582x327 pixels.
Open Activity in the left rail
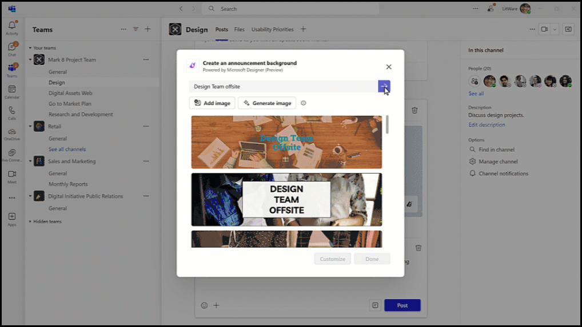11,27
